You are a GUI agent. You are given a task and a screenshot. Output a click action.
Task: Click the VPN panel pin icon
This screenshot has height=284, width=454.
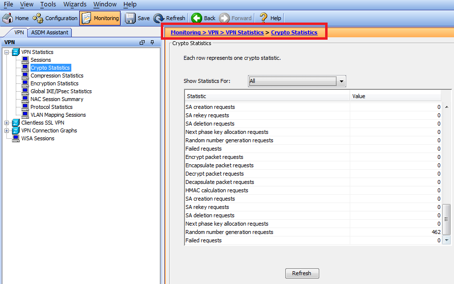[x=152, y=42]
